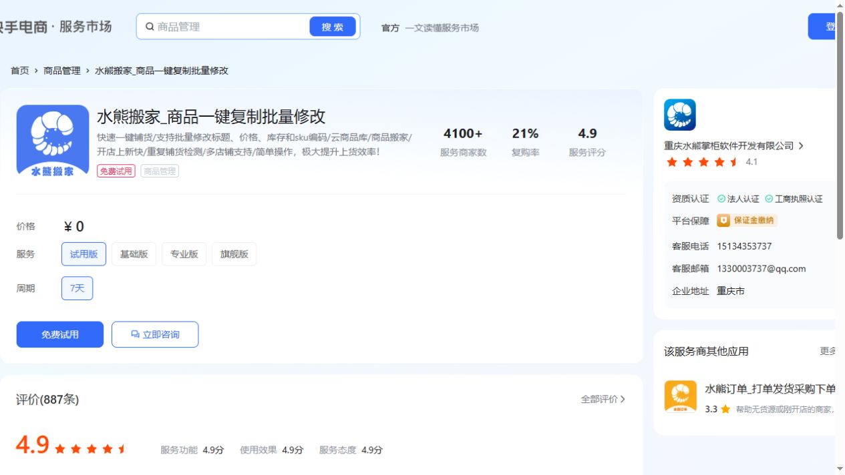Click the chat icon on 立即咨询 button
Viewport: 845px width, 475px height.
click(x=135, y=334)
